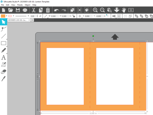Viewport: 153px width, 115px height.
Task: Click the X position field
Action: tap(89, 16)
